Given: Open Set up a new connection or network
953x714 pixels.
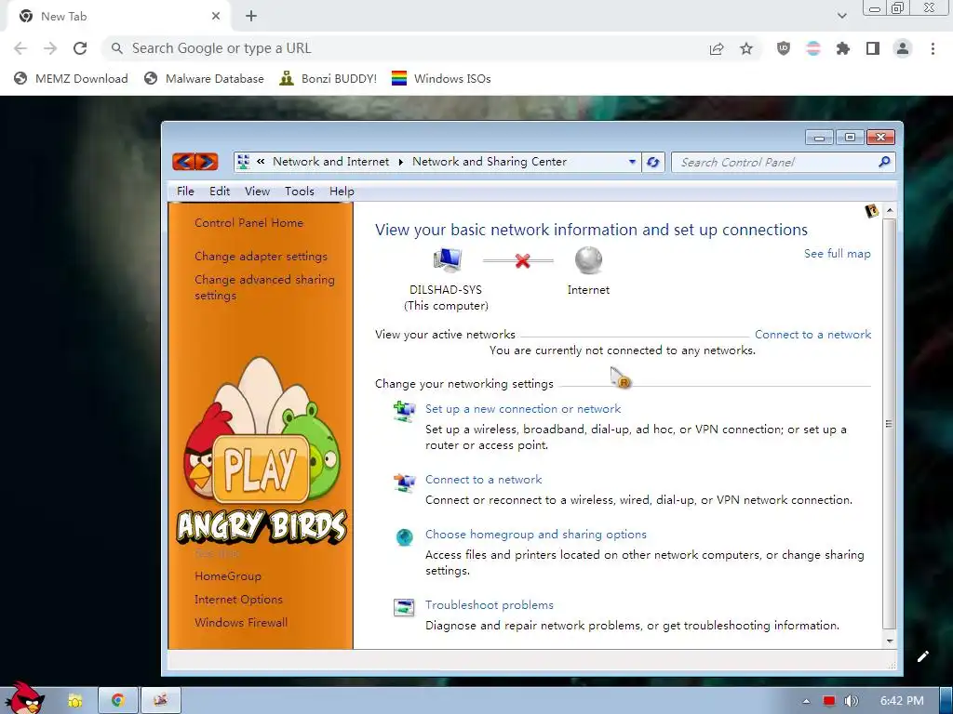Looking at the screenshot, I should 523,409.
